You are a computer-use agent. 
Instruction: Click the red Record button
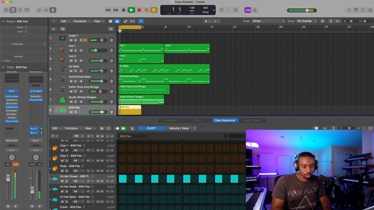coord(139,10)
